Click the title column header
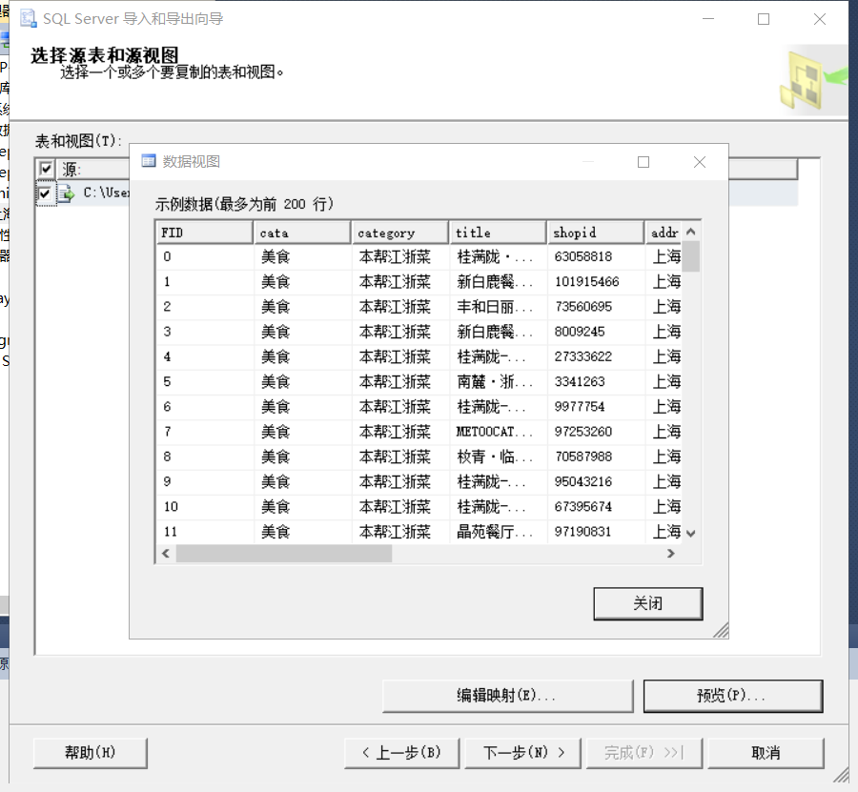 click(498, 233)
